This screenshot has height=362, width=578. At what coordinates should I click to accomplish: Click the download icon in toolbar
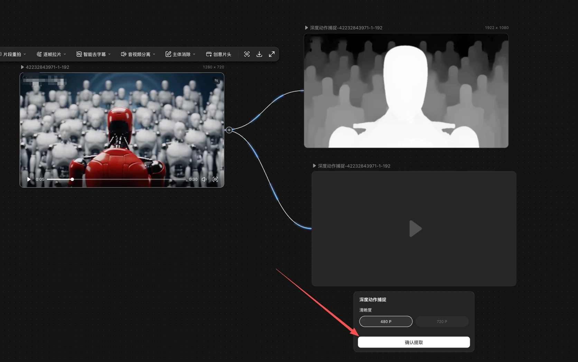tap(259, 54)
